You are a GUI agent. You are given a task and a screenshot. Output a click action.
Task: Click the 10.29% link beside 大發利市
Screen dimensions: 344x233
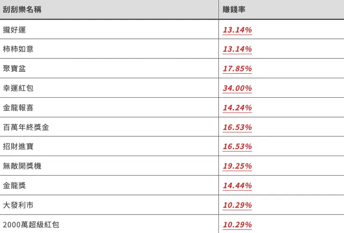[x=237, y=205]
